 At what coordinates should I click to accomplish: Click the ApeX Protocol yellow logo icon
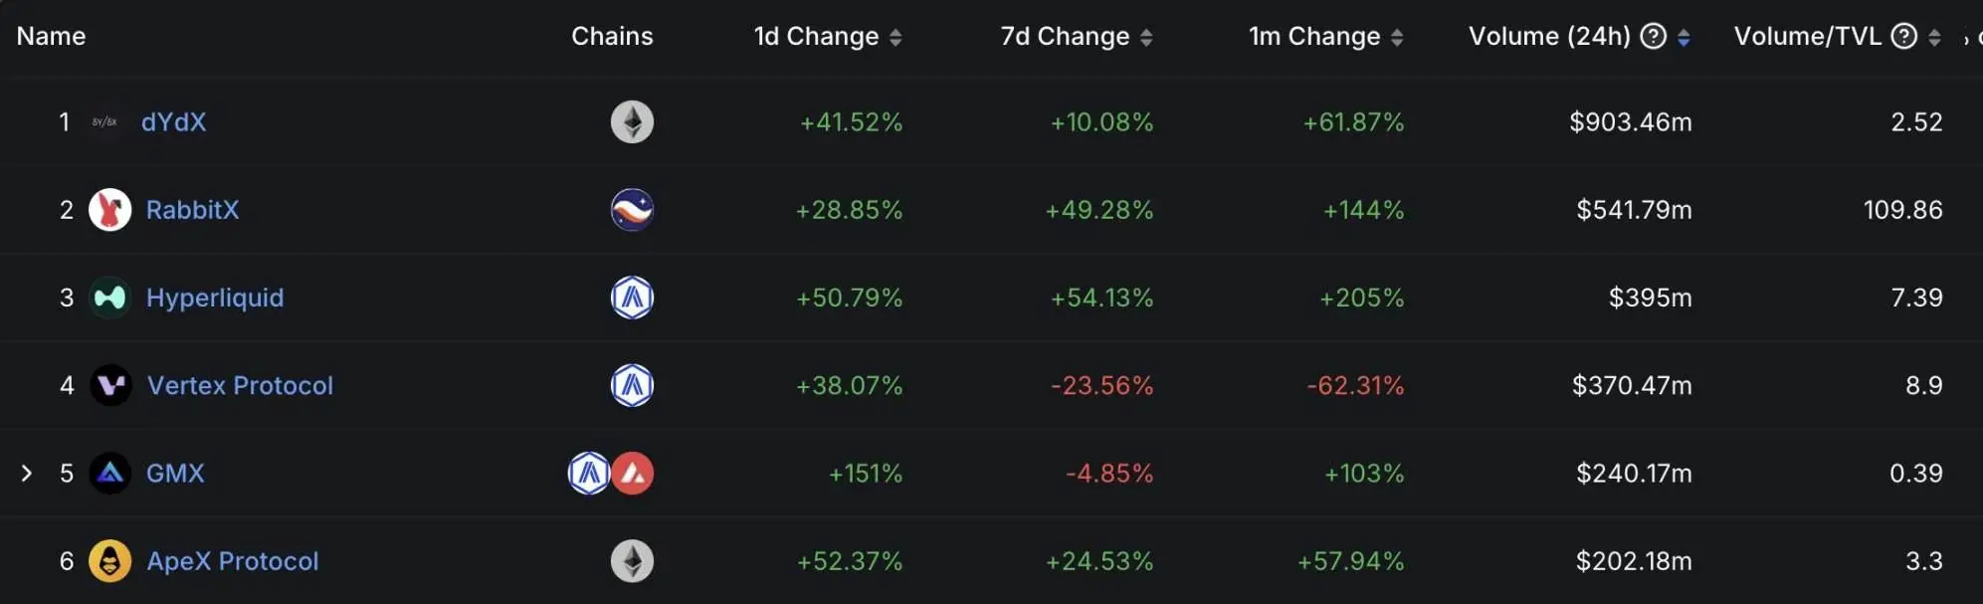click(x=110, y=561)
